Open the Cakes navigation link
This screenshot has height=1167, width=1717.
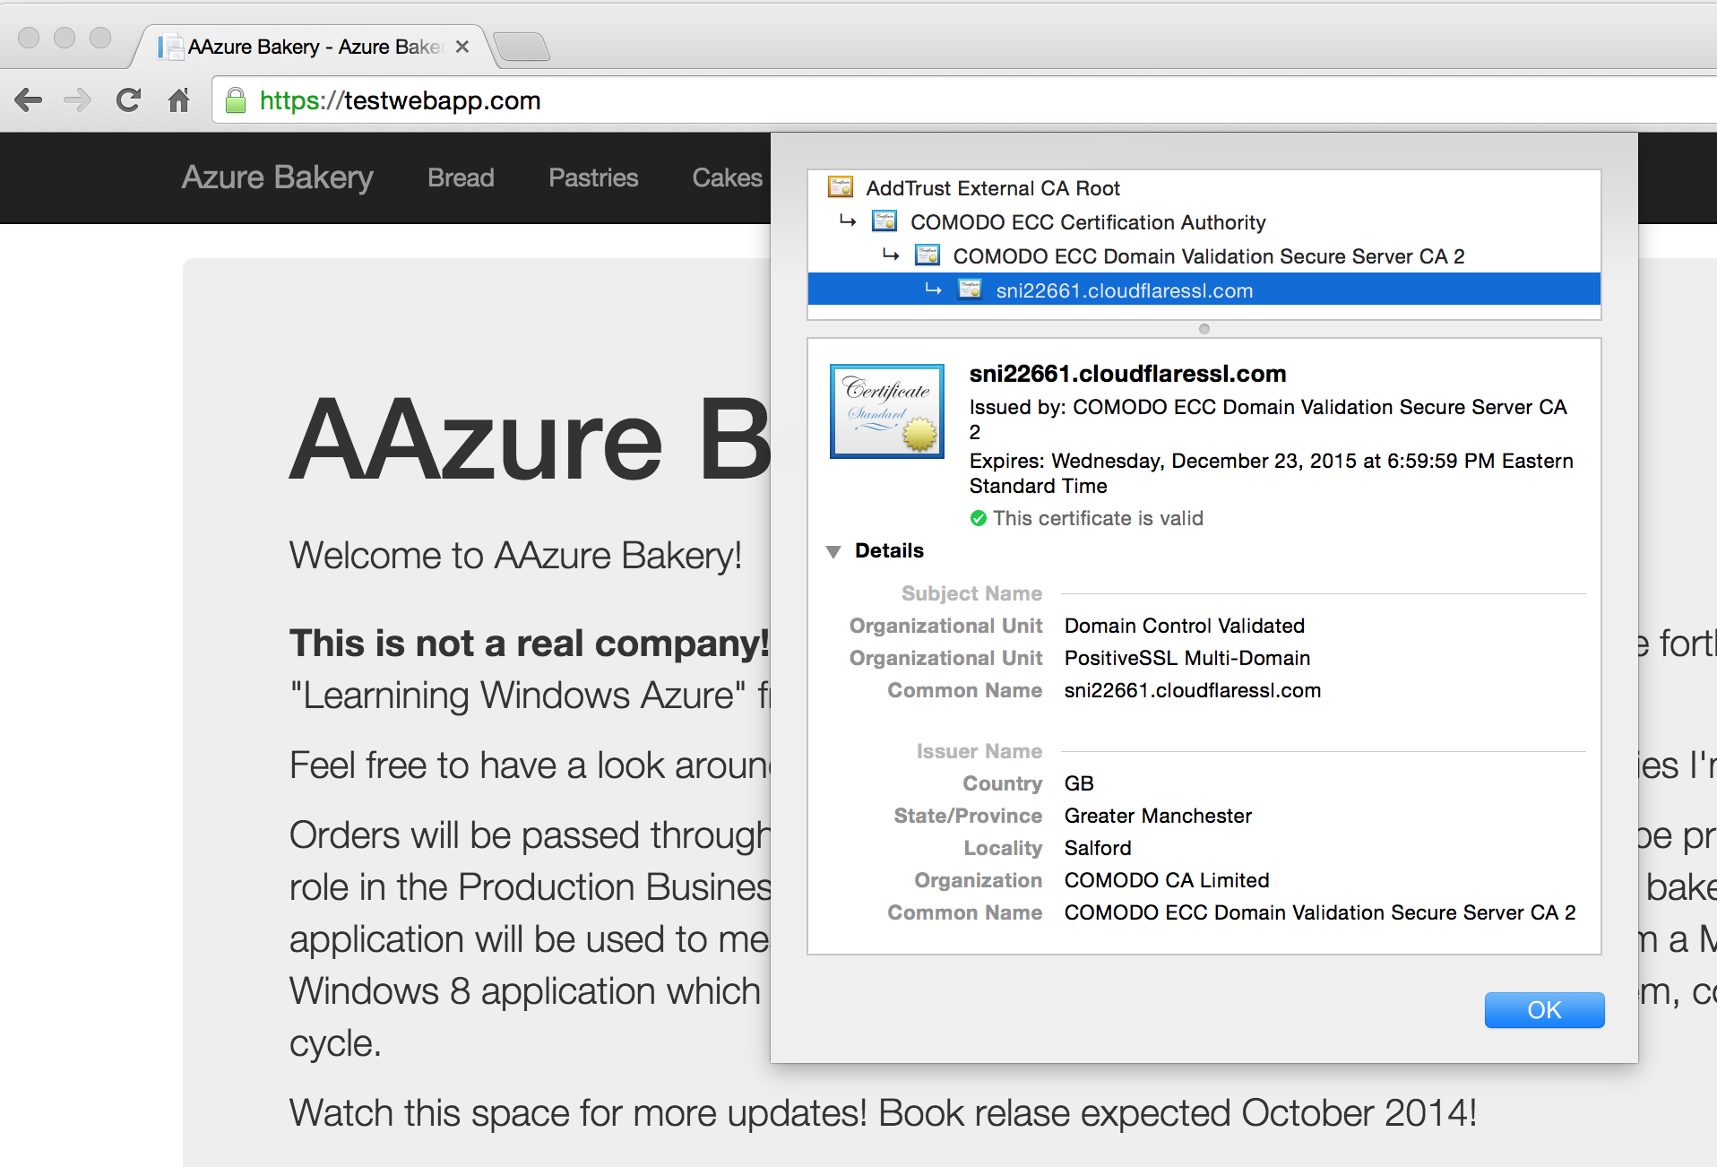pyautogui.click(x=727, y=177)
